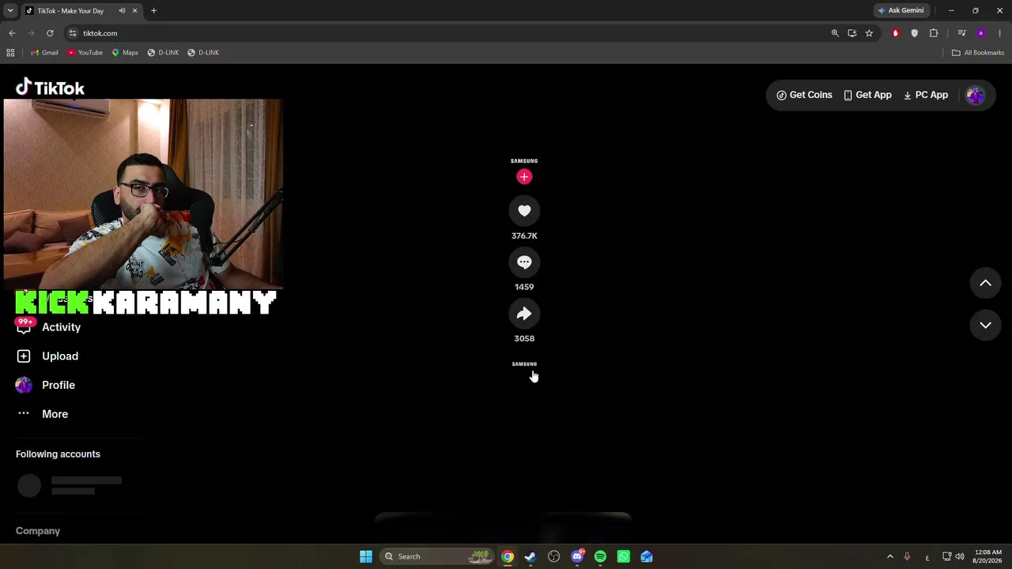The image size is (1012, 569).
Task: Open Outlook from the taskbar
Action: [646, 556]
